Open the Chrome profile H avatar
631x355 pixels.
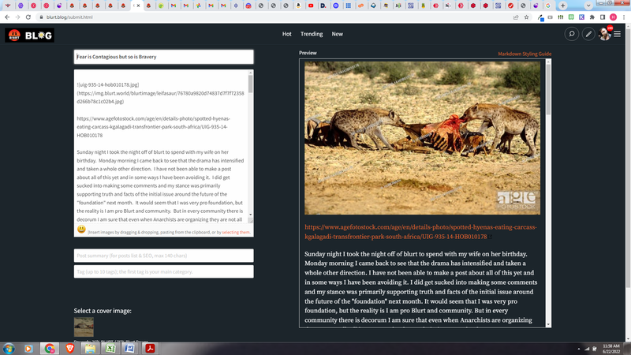click(614, 17)
